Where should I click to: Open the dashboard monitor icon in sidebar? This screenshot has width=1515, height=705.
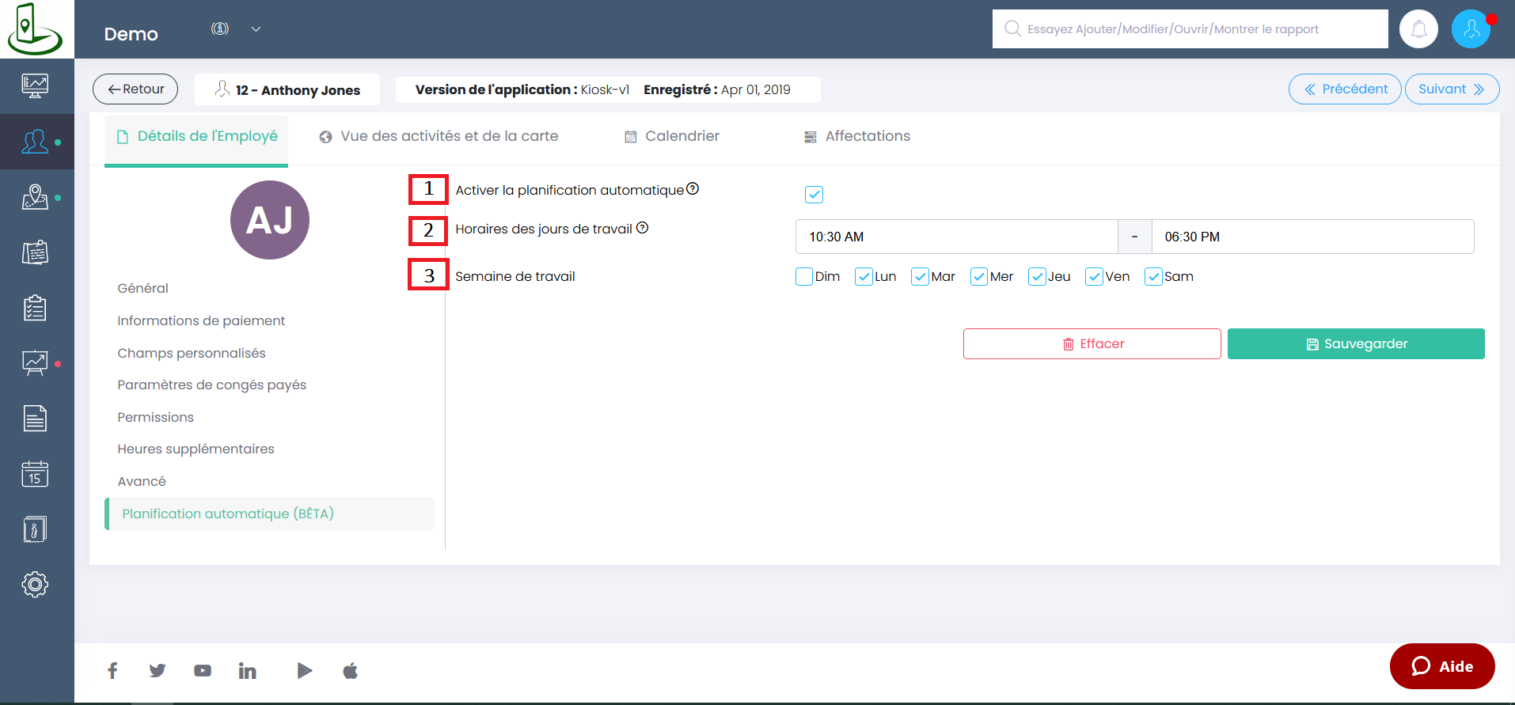(x=35, y=85)
